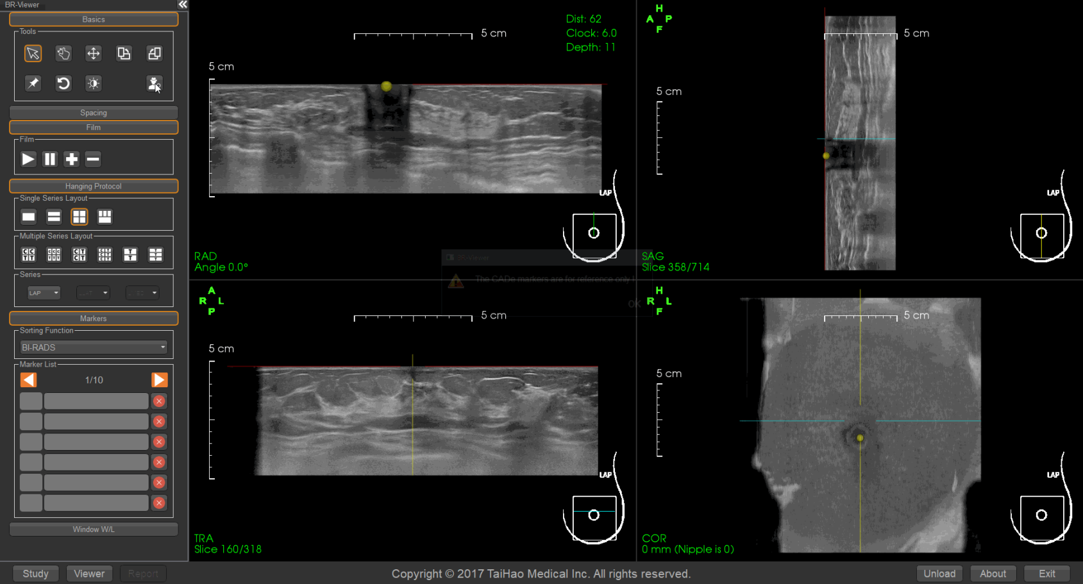Click the About button
The image size is (1083, 584).
(x=993, y=574)
